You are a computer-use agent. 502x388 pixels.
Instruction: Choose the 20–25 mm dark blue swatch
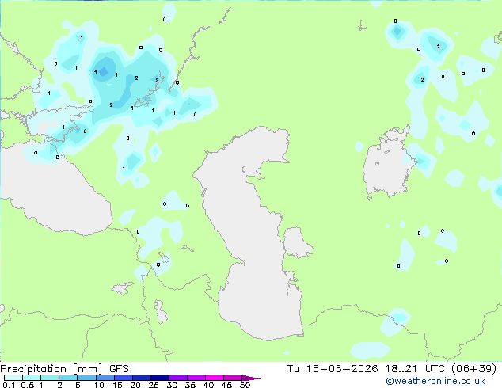pyautogui.click(x=142, y=378)
